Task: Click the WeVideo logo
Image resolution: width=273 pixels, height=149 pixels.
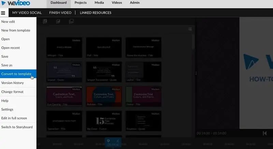Action: point(16,3)
